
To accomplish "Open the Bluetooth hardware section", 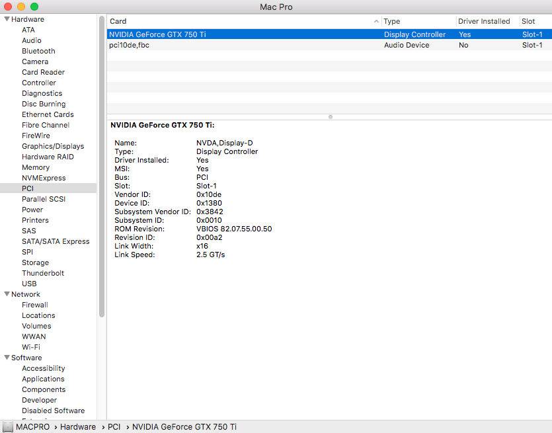I will [38, 51].
